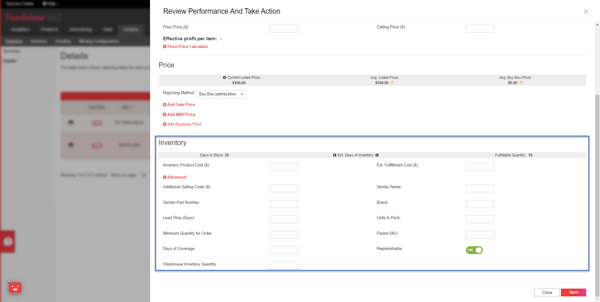600x302 pixels.
Task: Dismiss the dialog with the X icon
Action: click(586, 11)
